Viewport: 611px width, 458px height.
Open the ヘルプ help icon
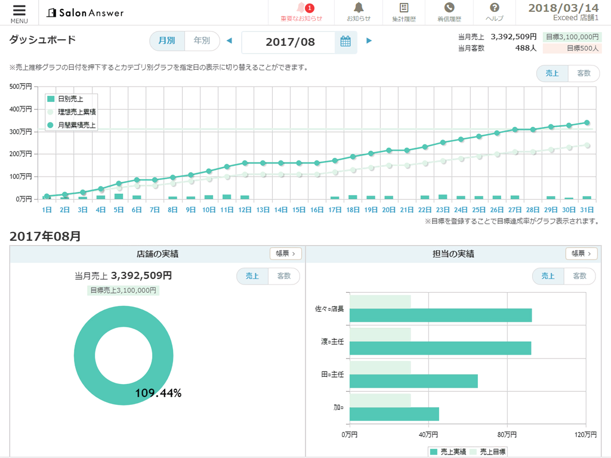tap(495, 12)
